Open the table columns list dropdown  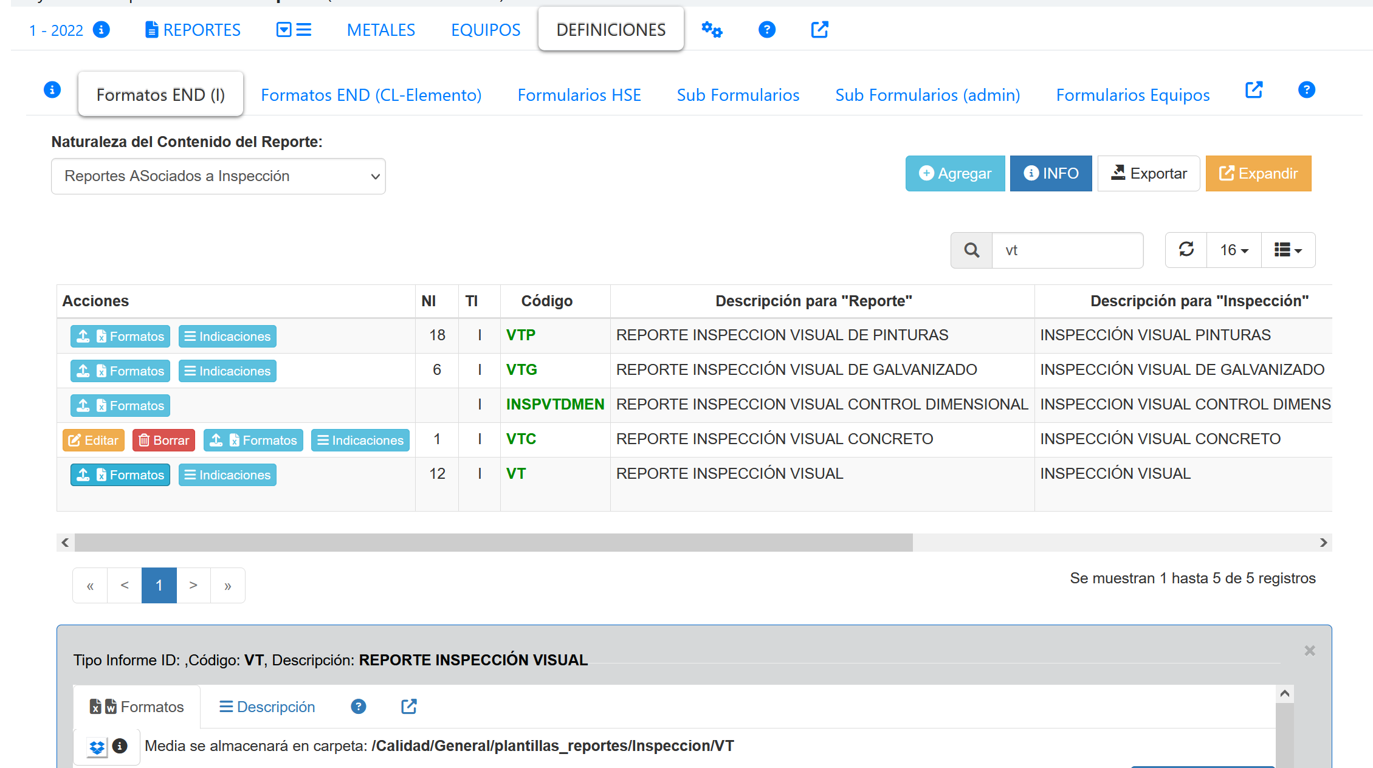[x=1287, y=250]
